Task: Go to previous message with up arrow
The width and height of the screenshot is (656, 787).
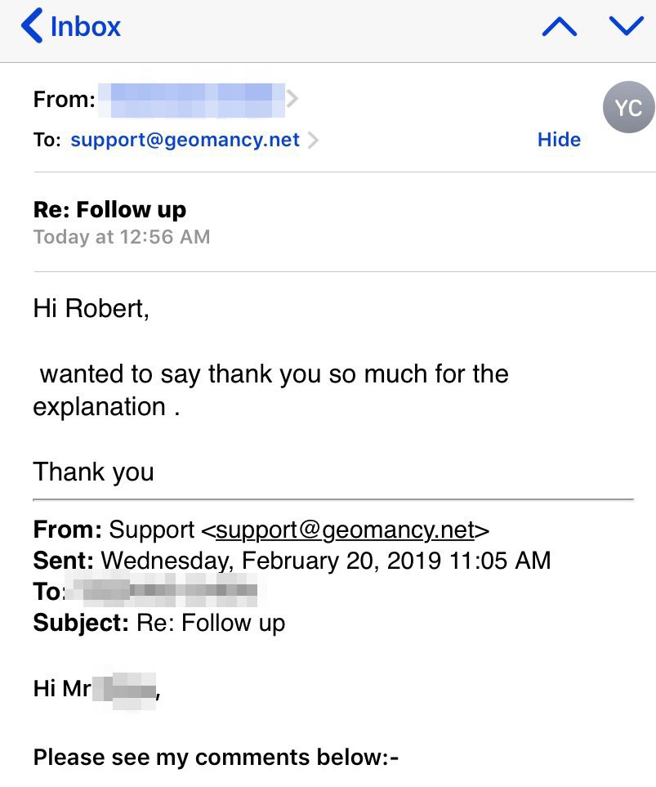Action: (560, 27)
